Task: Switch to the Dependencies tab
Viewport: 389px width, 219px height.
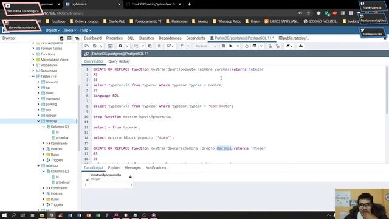Action: click(170, 38)
